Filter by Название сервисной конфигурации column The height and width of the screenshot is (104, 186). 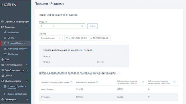[x=71, y=82]
